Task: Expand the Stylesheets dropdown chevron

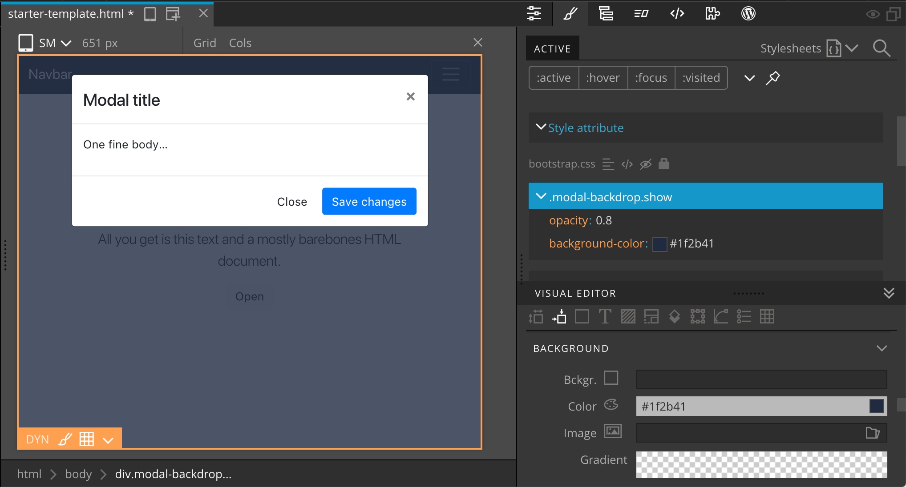Action: pyautogui.click(x=852, y=48)
